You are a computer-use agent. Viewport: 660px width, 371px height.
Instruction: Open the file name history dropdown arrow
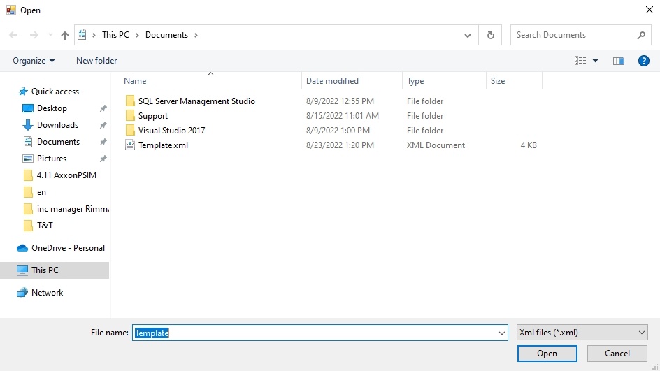point(501,333)
